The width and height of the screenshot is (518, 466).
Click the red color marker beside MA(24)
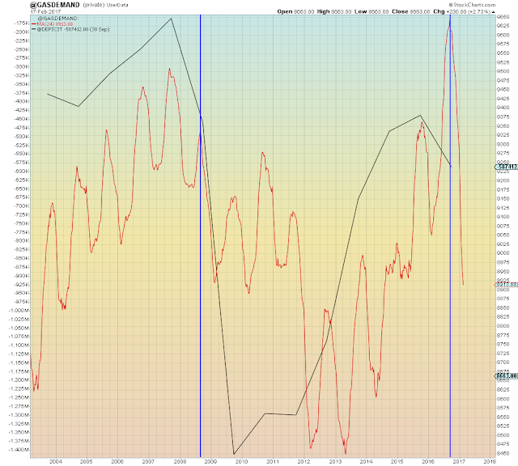(34, 24)
